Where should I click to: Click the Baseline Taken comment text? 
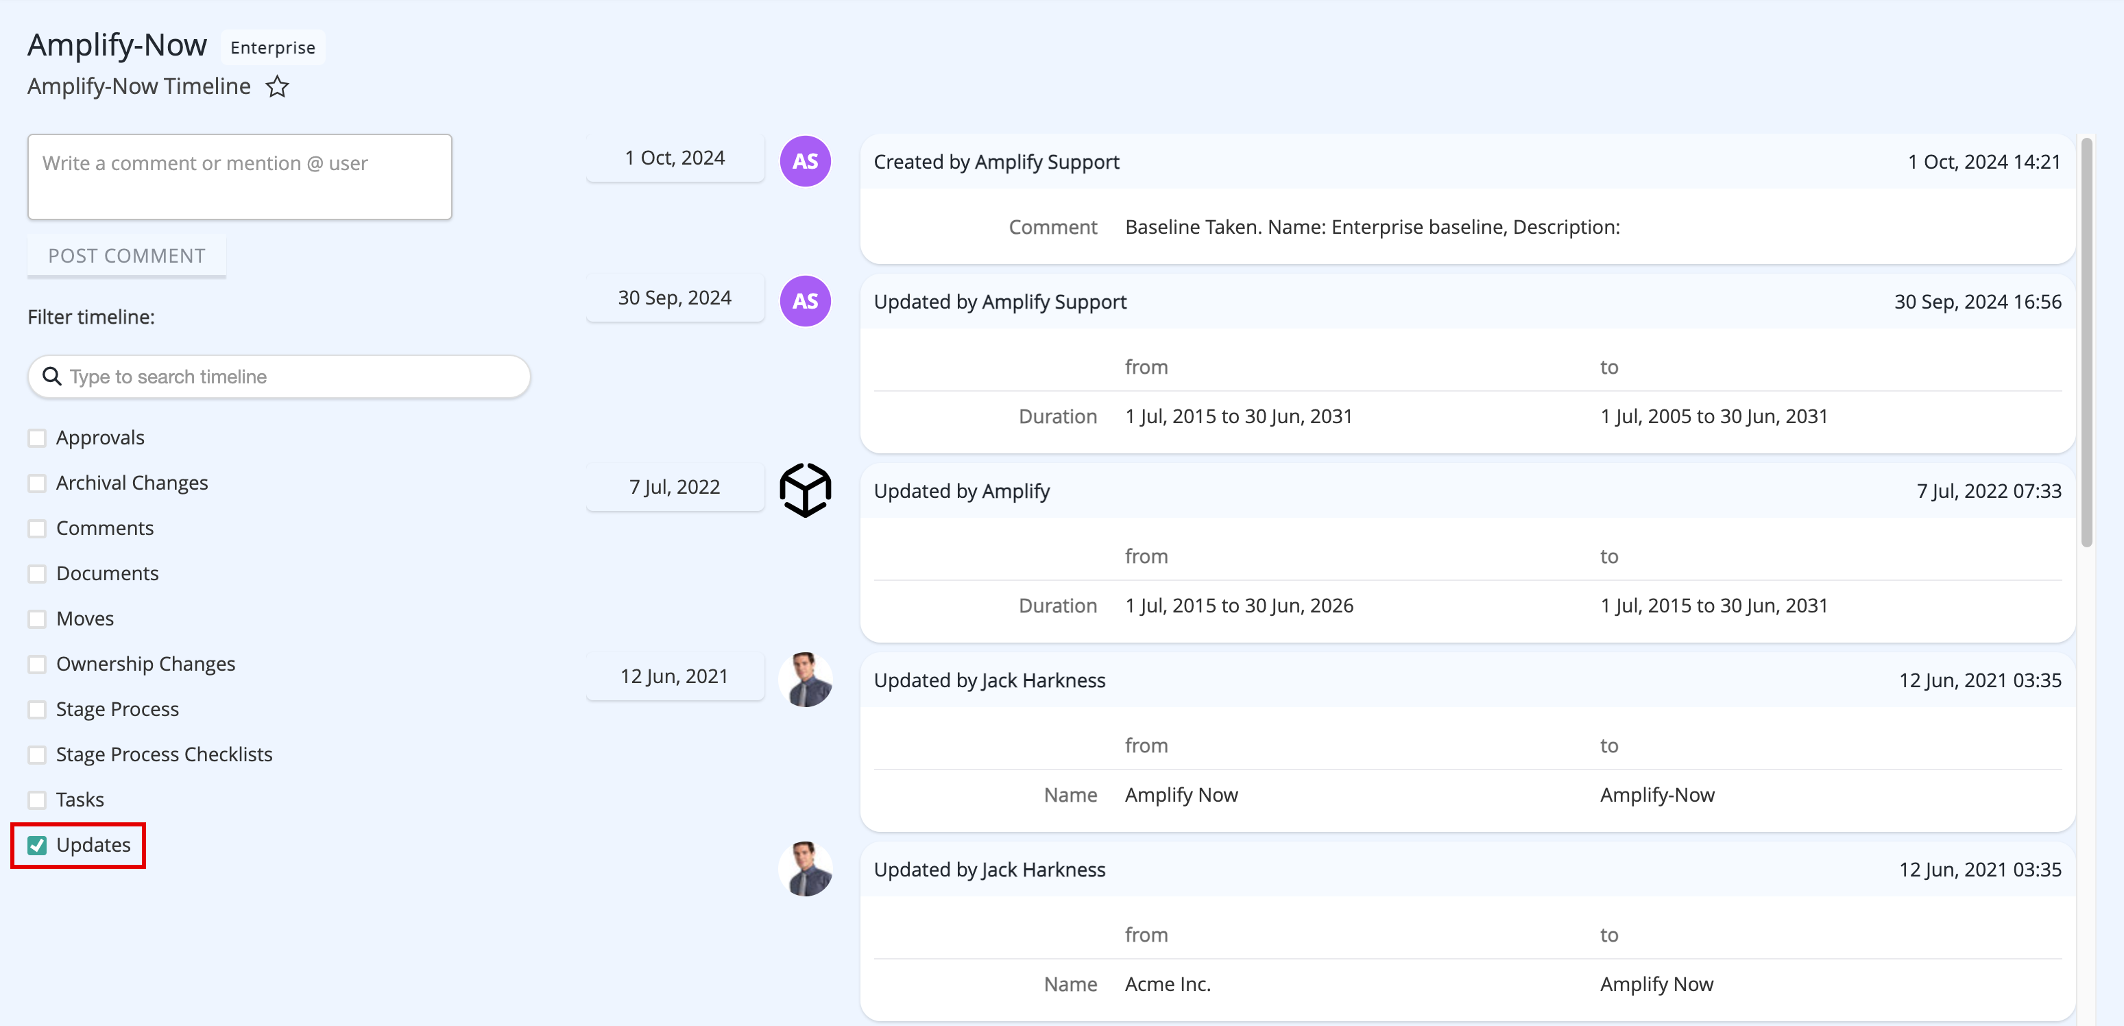[x=1372, y=227]
